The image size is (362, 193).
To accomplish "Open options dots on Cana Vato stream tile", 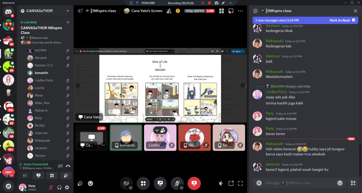I will coord(103,145).
